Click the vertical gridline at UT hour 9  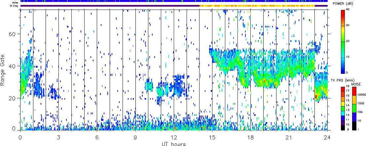point(135,70)
